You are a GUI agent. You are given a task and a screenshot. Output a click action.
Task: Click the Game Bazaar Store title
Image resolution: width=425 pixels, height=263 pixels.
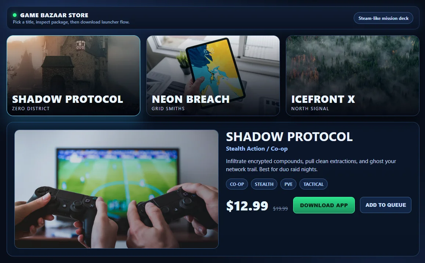click(x=54, y=15)
